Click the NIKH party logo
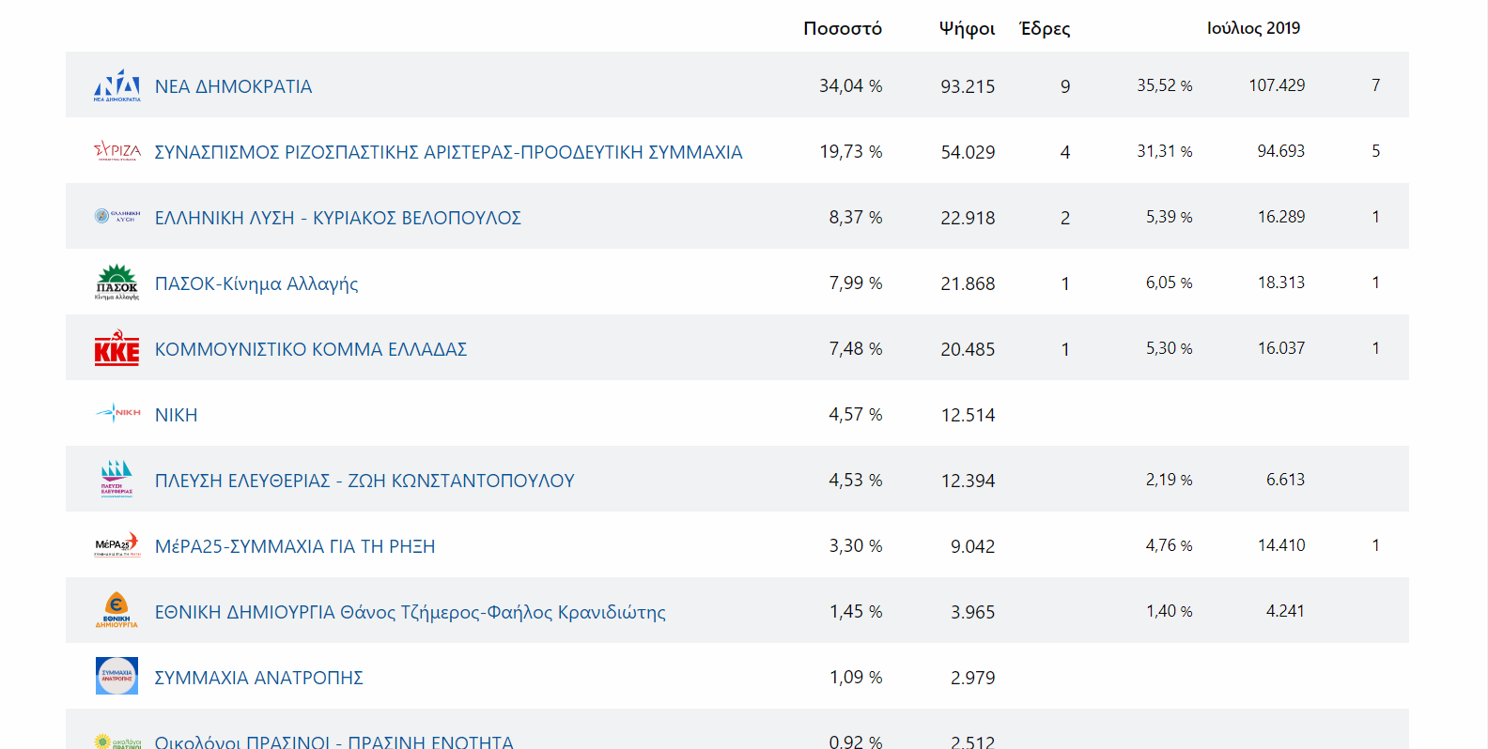The width and height of the screenshot is (1488, 749). [x=116, y=413]
